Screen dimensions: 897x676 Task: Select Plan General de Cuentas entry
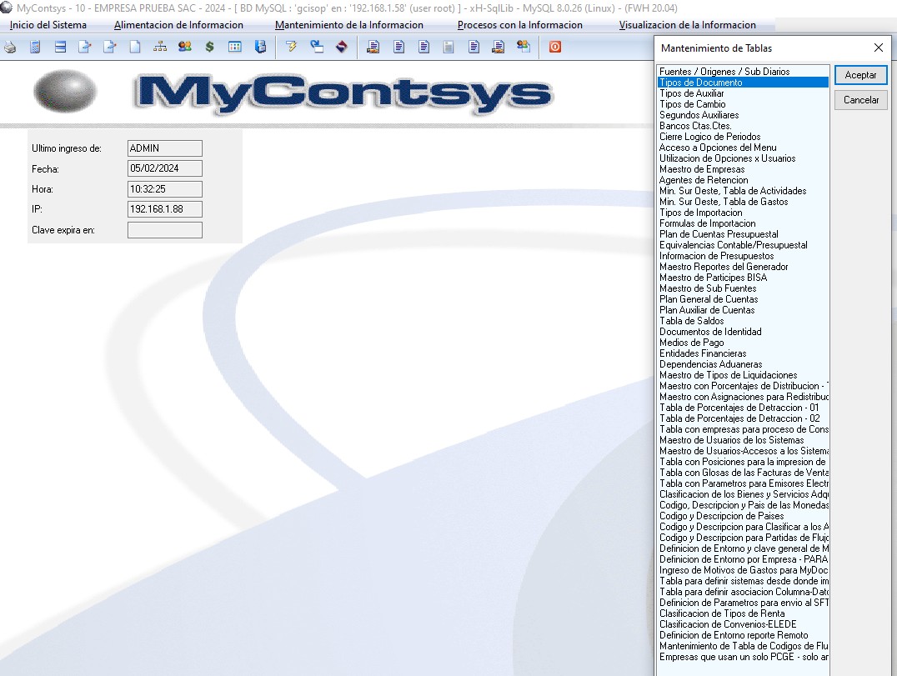click(x=709, y=299)
